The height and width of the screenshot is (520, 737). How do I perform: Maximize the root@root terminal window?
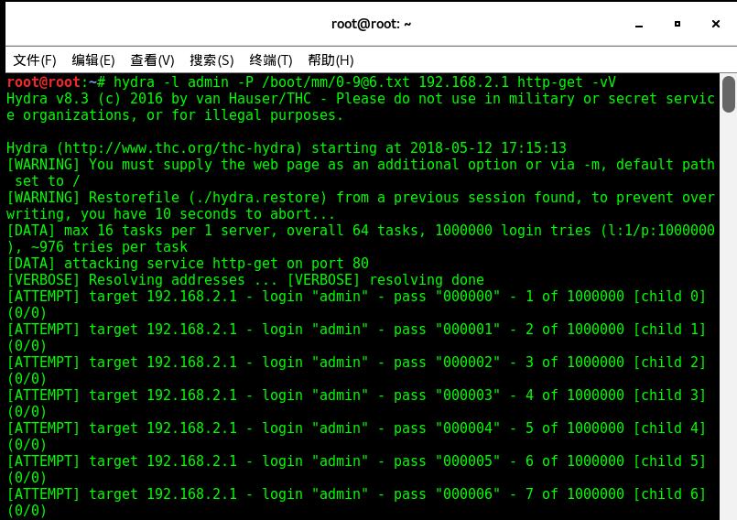point(677,24)
